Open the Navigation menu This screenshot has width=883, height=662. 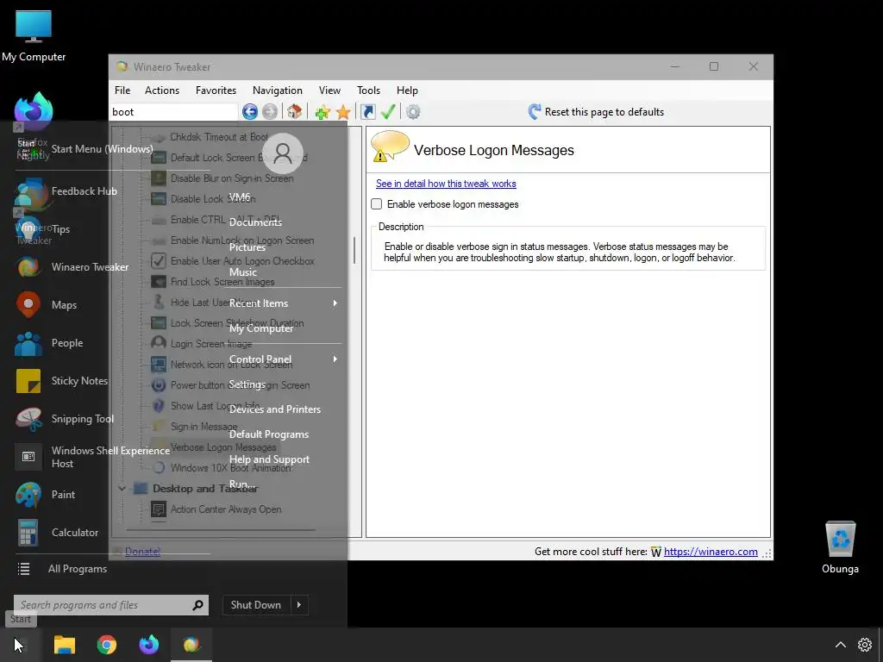pyautogui.click(x=278, y=91)
